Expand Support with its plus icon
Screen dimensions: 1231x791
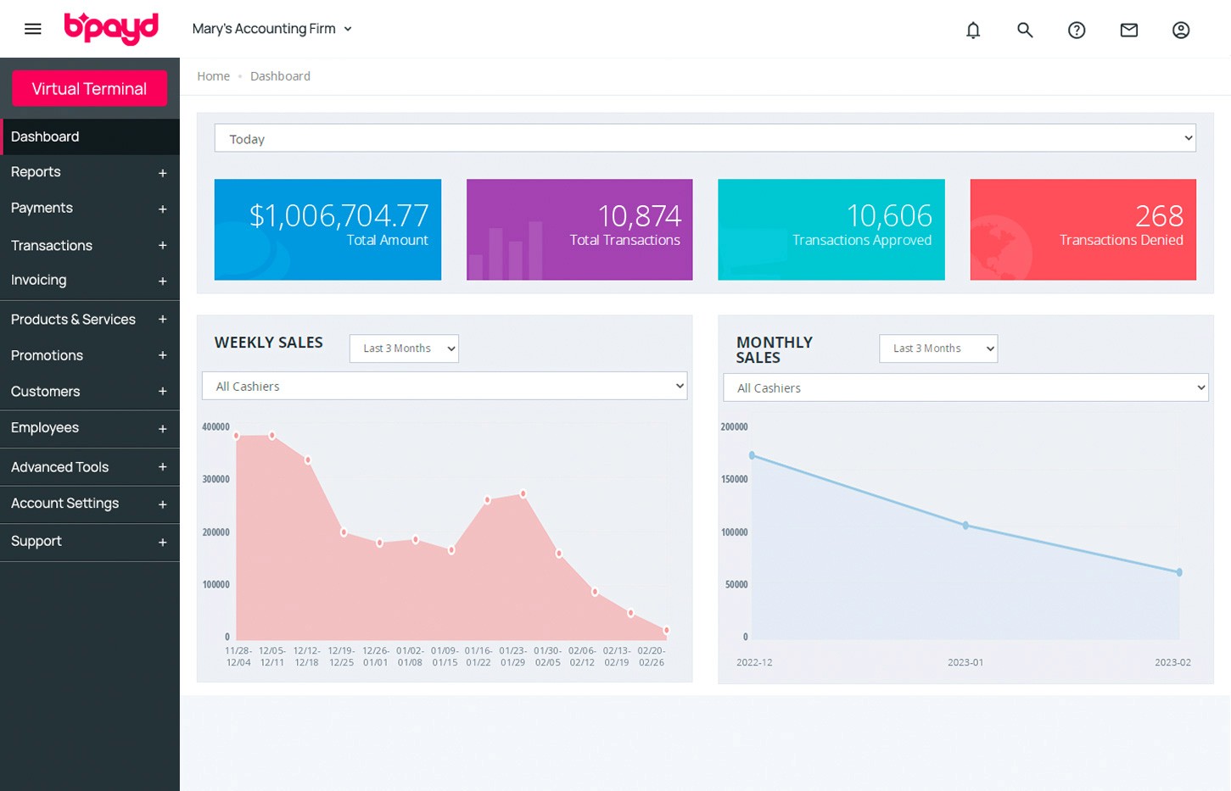click(x=162, y=543)
